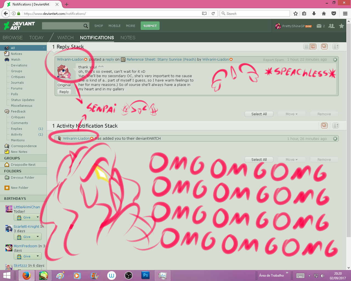Select Status Updates in the sidebar

point(23,100)
